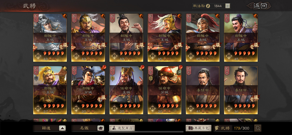Open the 典藏卡包 card pack
The width and height of the screenshot is (292, 135).
pyautogui.click(x=199, y=128)
